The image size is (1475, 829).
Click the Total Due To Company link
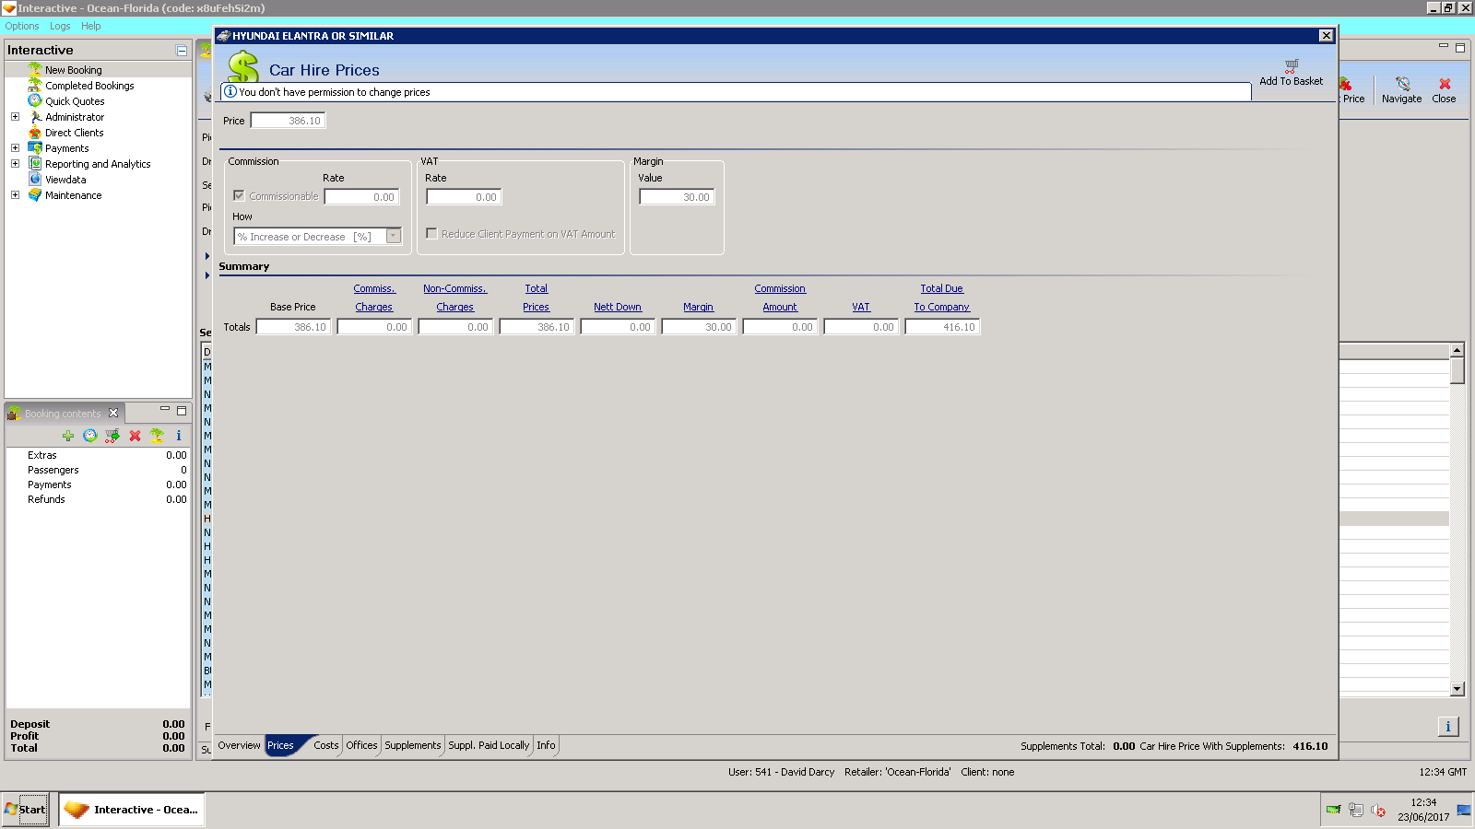pyautogui.click(x=942, y=298)
